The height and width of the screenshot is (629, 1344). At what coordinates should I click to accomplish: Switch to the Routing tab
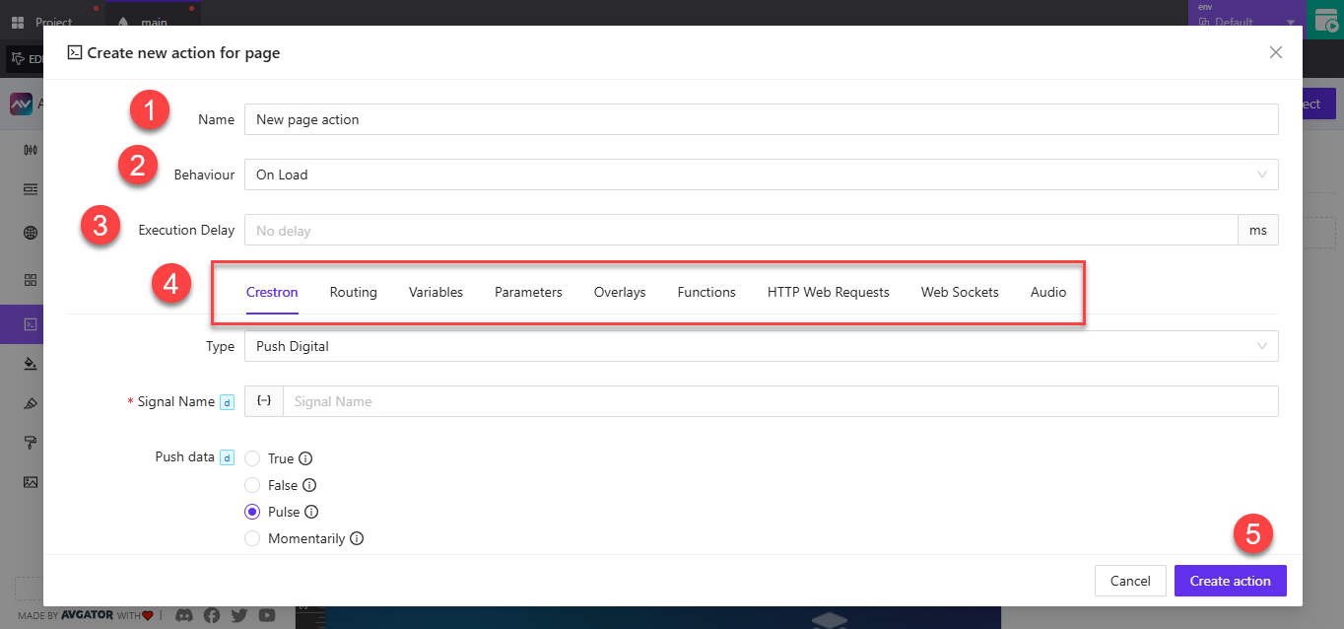tap(353, 292)
